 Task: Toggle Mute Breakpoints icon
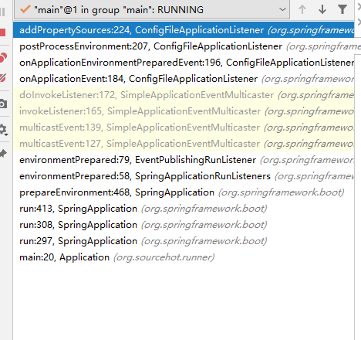[x=2, y=77]
